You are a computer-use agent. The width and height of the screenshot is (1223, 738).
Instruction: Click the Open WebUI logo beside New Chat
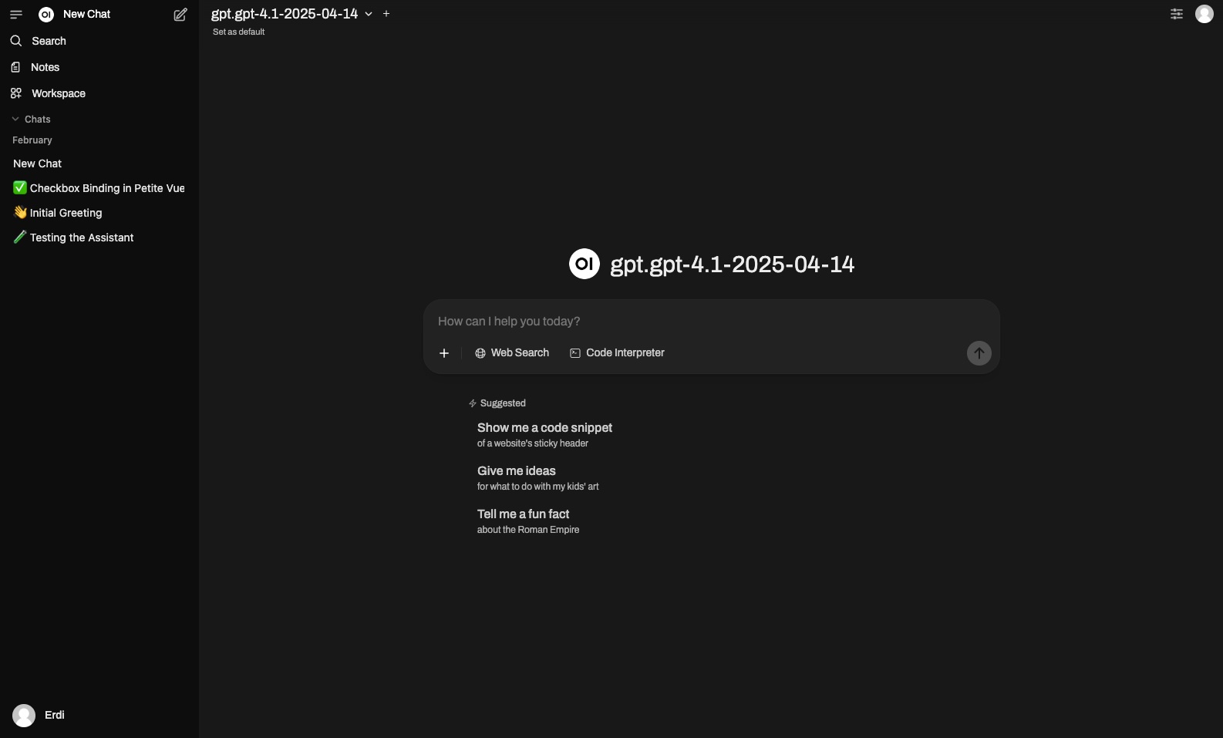[46, 15]
